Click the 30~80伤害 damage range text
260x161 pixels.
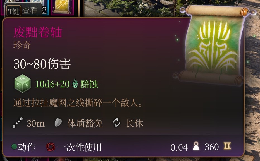click(42, 64)
